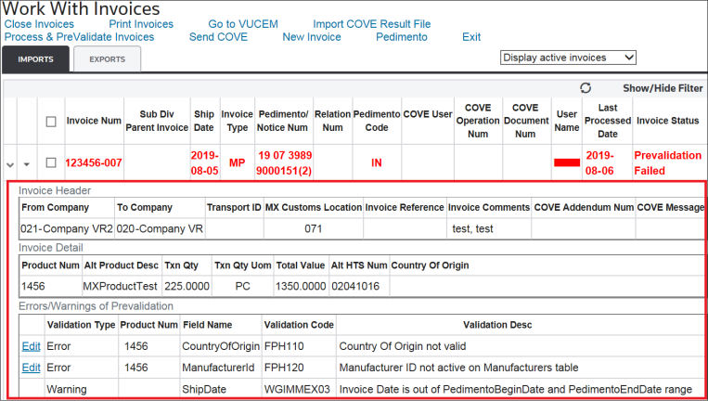The width and height of the screenshot is (708, 401).
Task: Select Import COVE Result File
Action: point(371,24)
